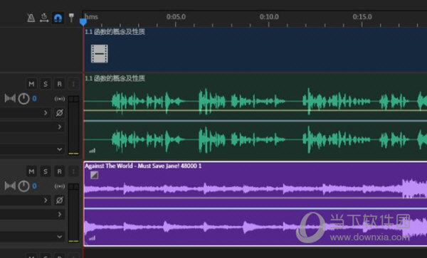Click the 0:05.0 mark on time ruler

click(176, 17)
